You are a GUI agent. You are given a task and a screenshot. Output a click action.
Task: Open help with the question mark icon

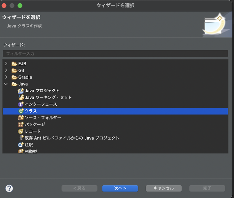click(9, 188)
